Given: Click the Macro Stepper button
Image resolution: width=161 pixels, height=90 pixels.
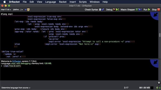Looking at the screenshot, I should coord(131,9).
